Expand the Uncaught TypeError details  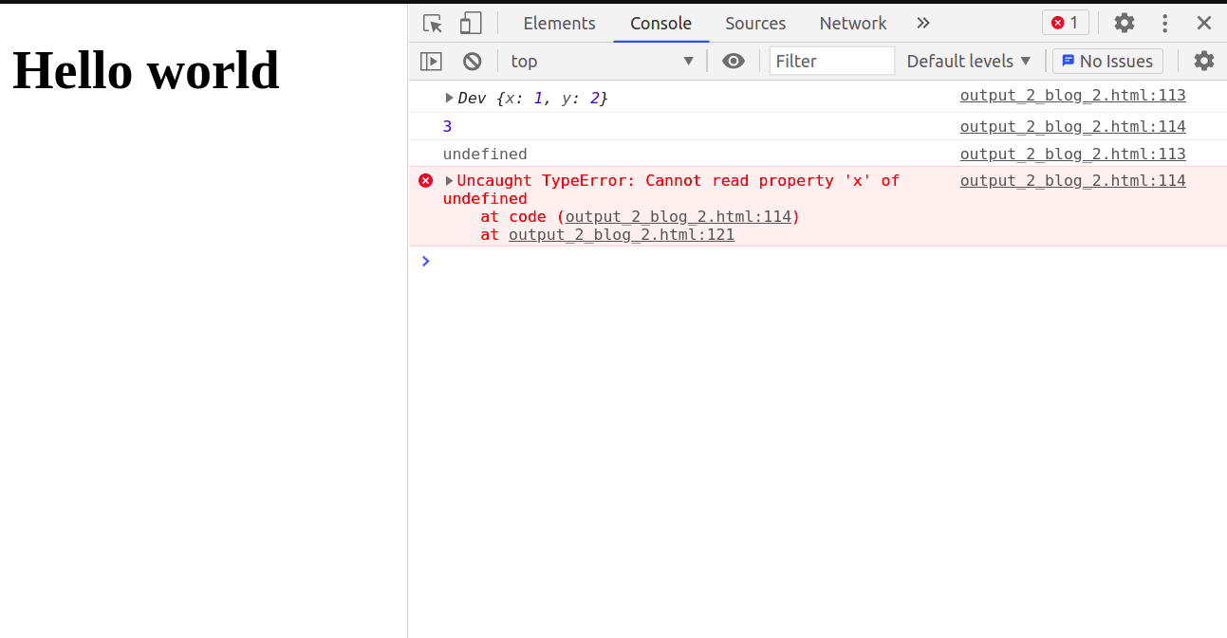[x=449, y=180]
